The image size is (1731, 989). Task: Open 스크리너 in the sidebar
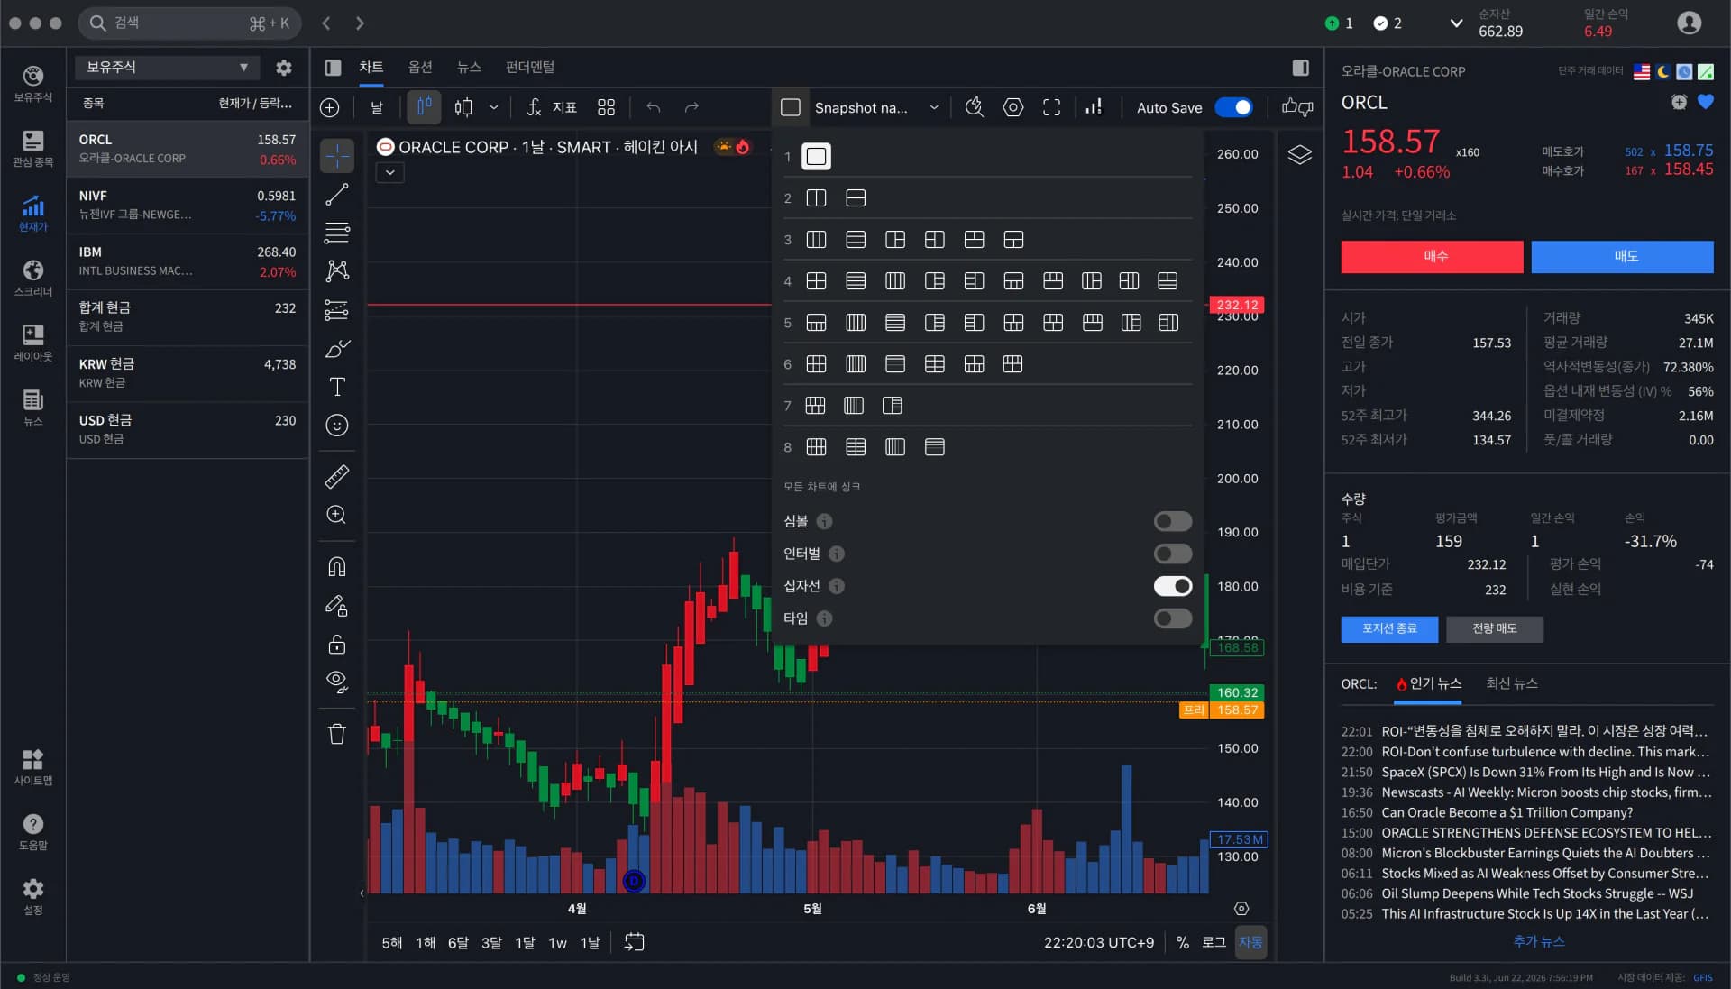click(x=33, y=278)
